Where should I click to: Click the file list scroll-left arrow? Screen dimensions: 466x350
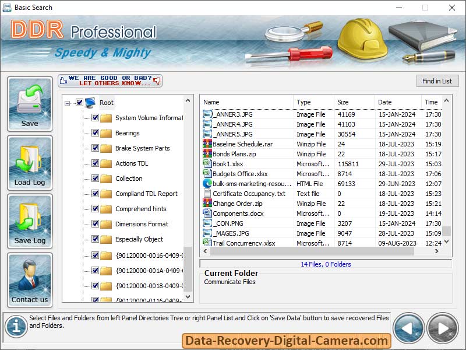click(206, 251)
